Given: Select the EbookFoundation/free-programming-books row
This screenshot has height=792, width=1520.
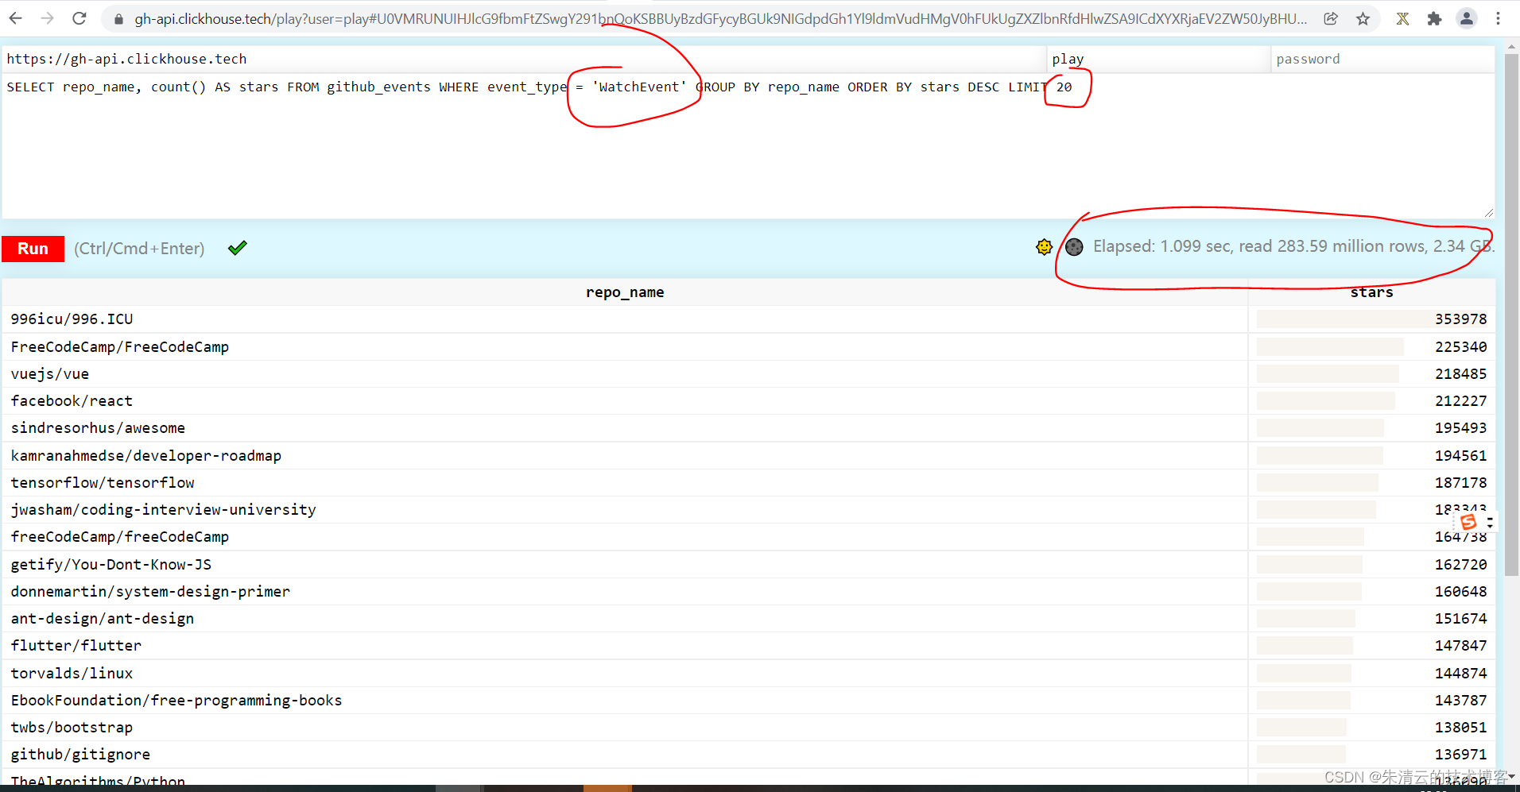Looking at the screenshot, I should point(748,701).
